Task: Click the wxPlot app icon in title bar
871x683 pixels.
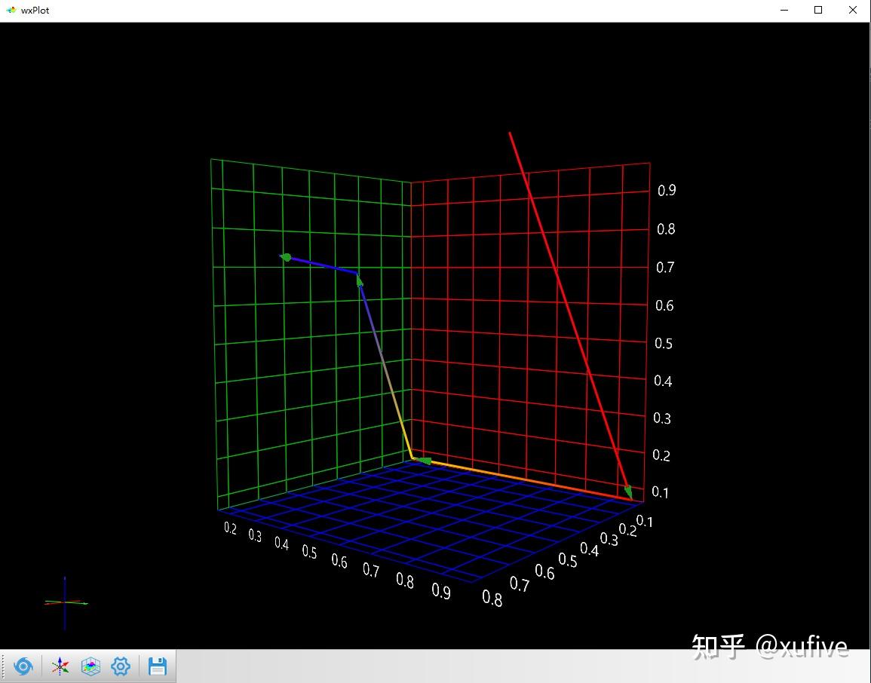Action: (x=11, y=10)
